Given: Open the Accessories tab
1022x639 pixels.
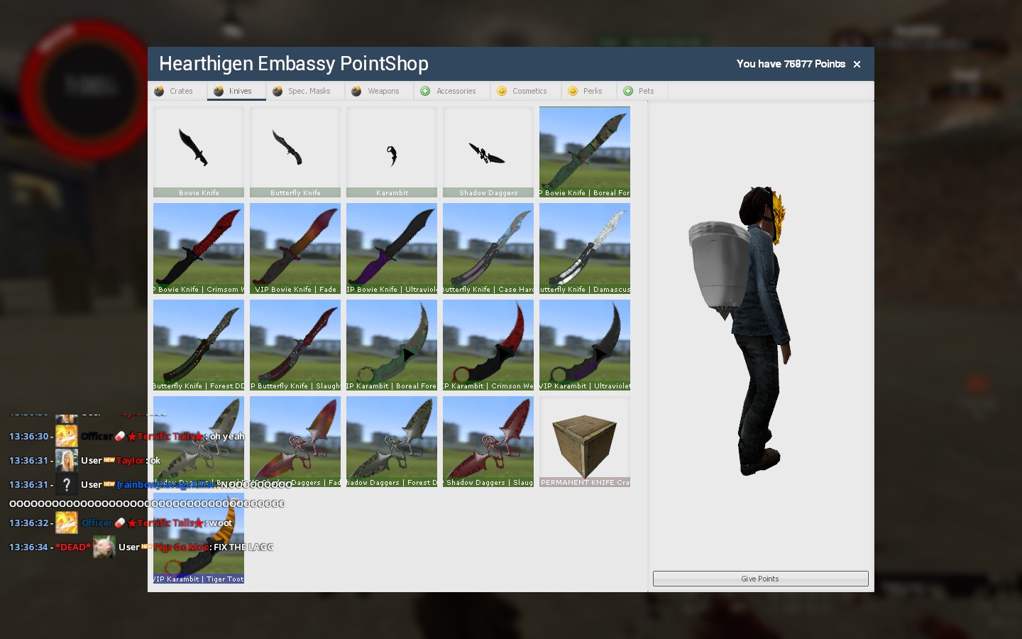Looking at the screenshot, I should pyautogui.click(x=452, y=91).
